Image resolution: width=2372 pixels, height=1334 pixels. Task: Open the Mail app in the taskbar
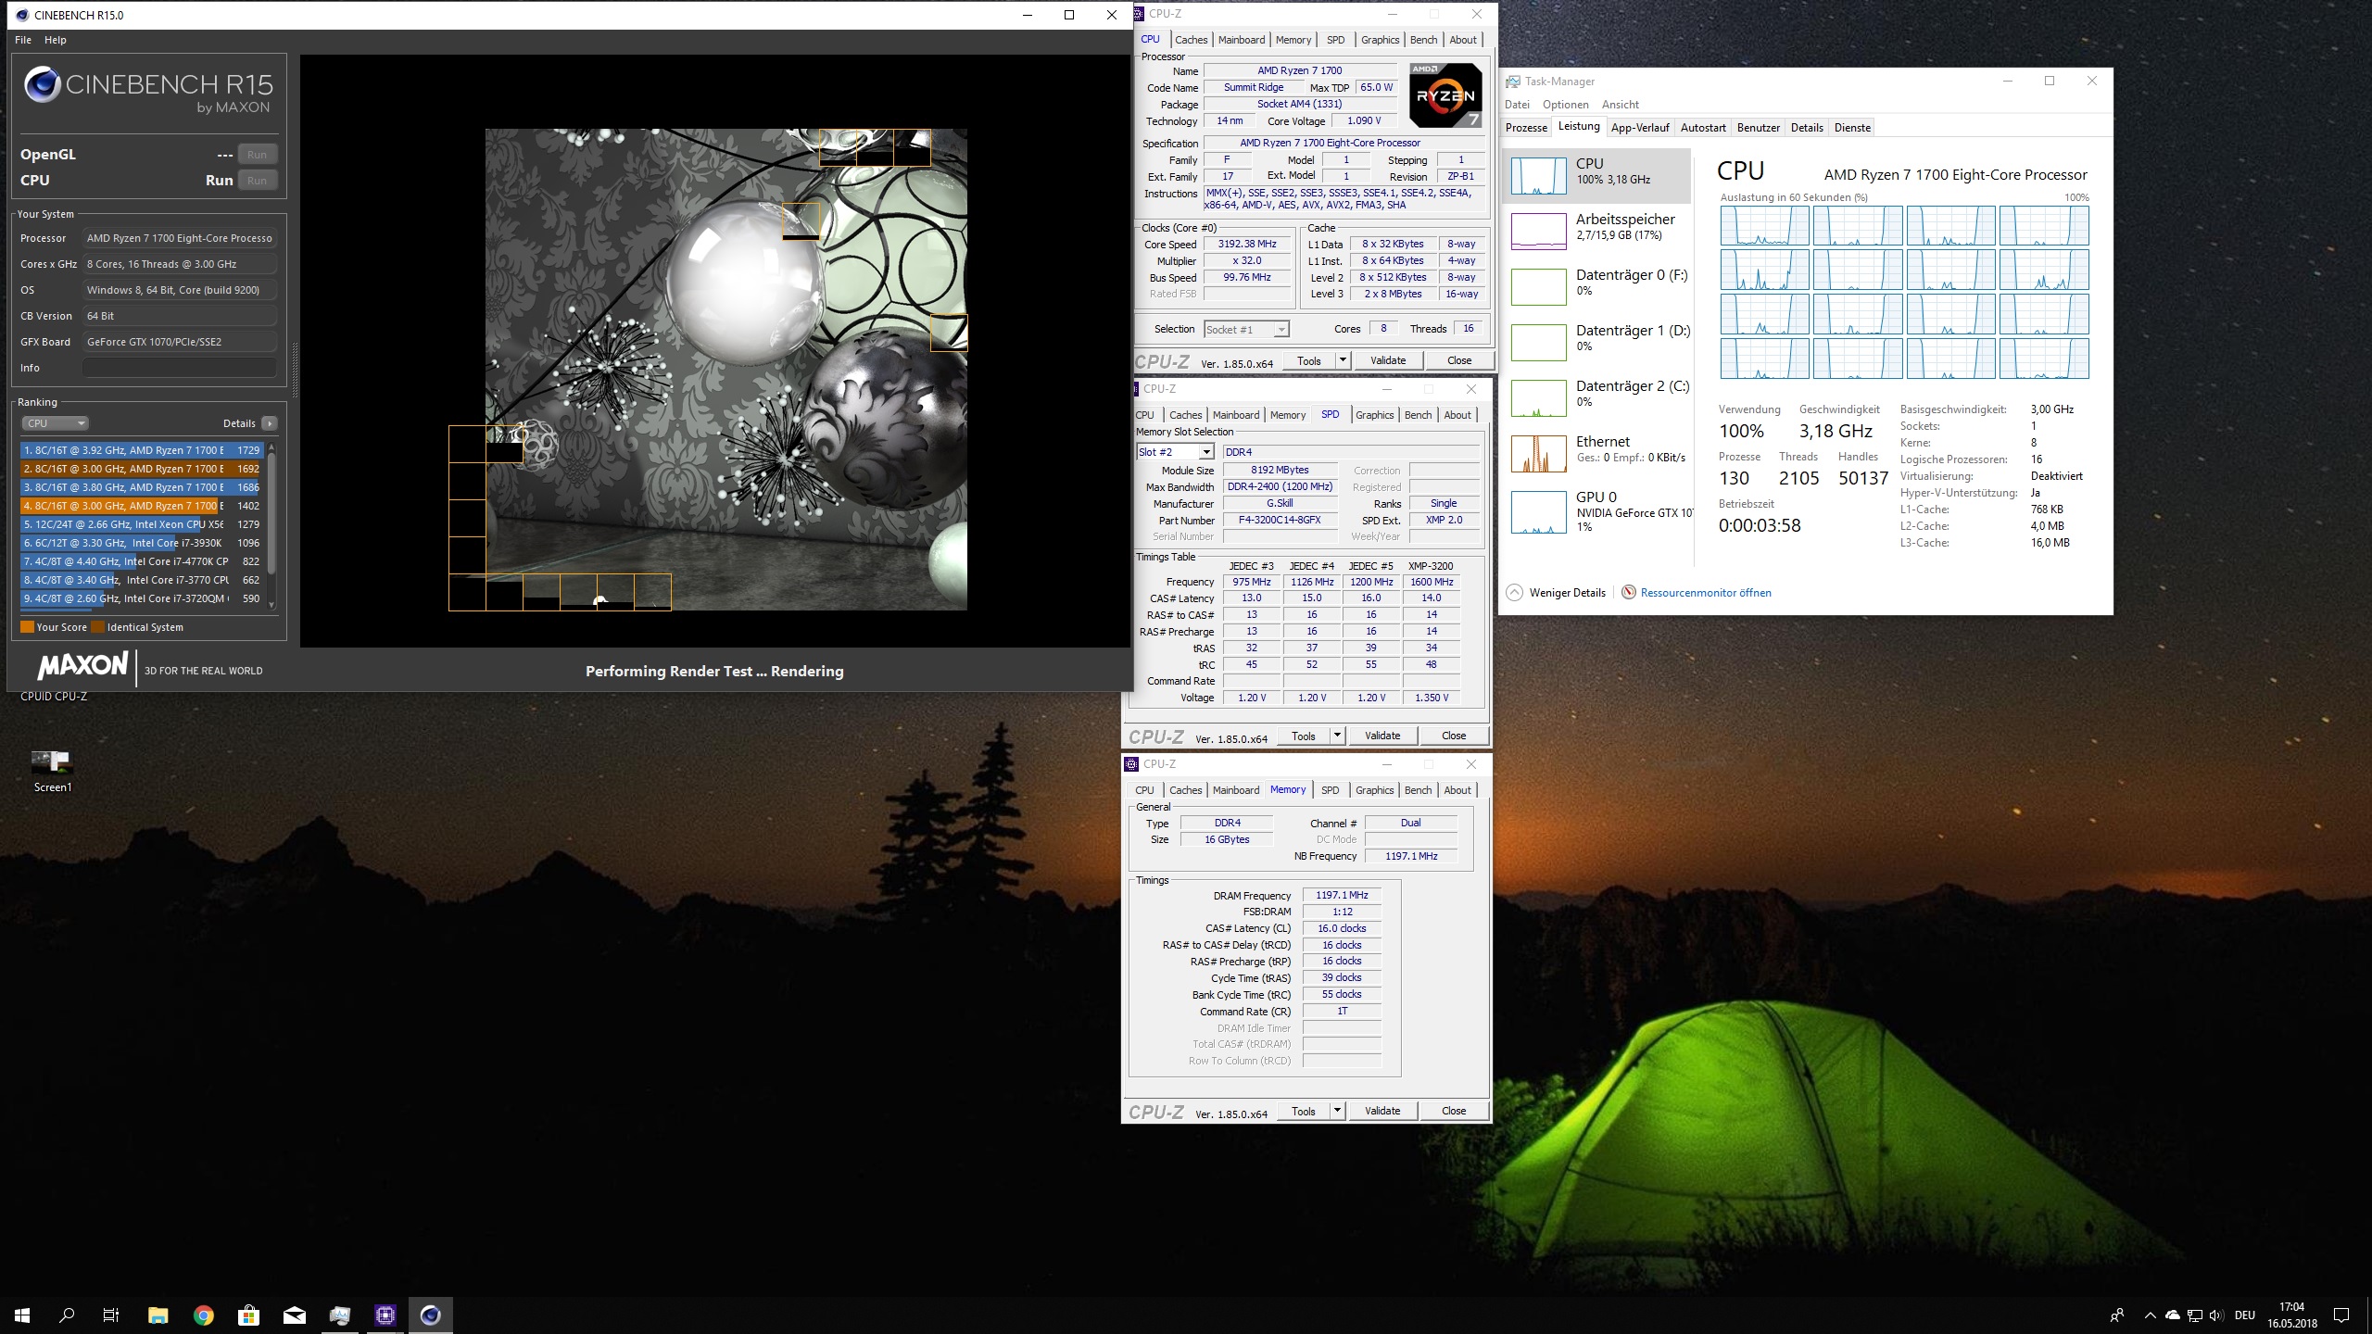tap(295, 1315)
